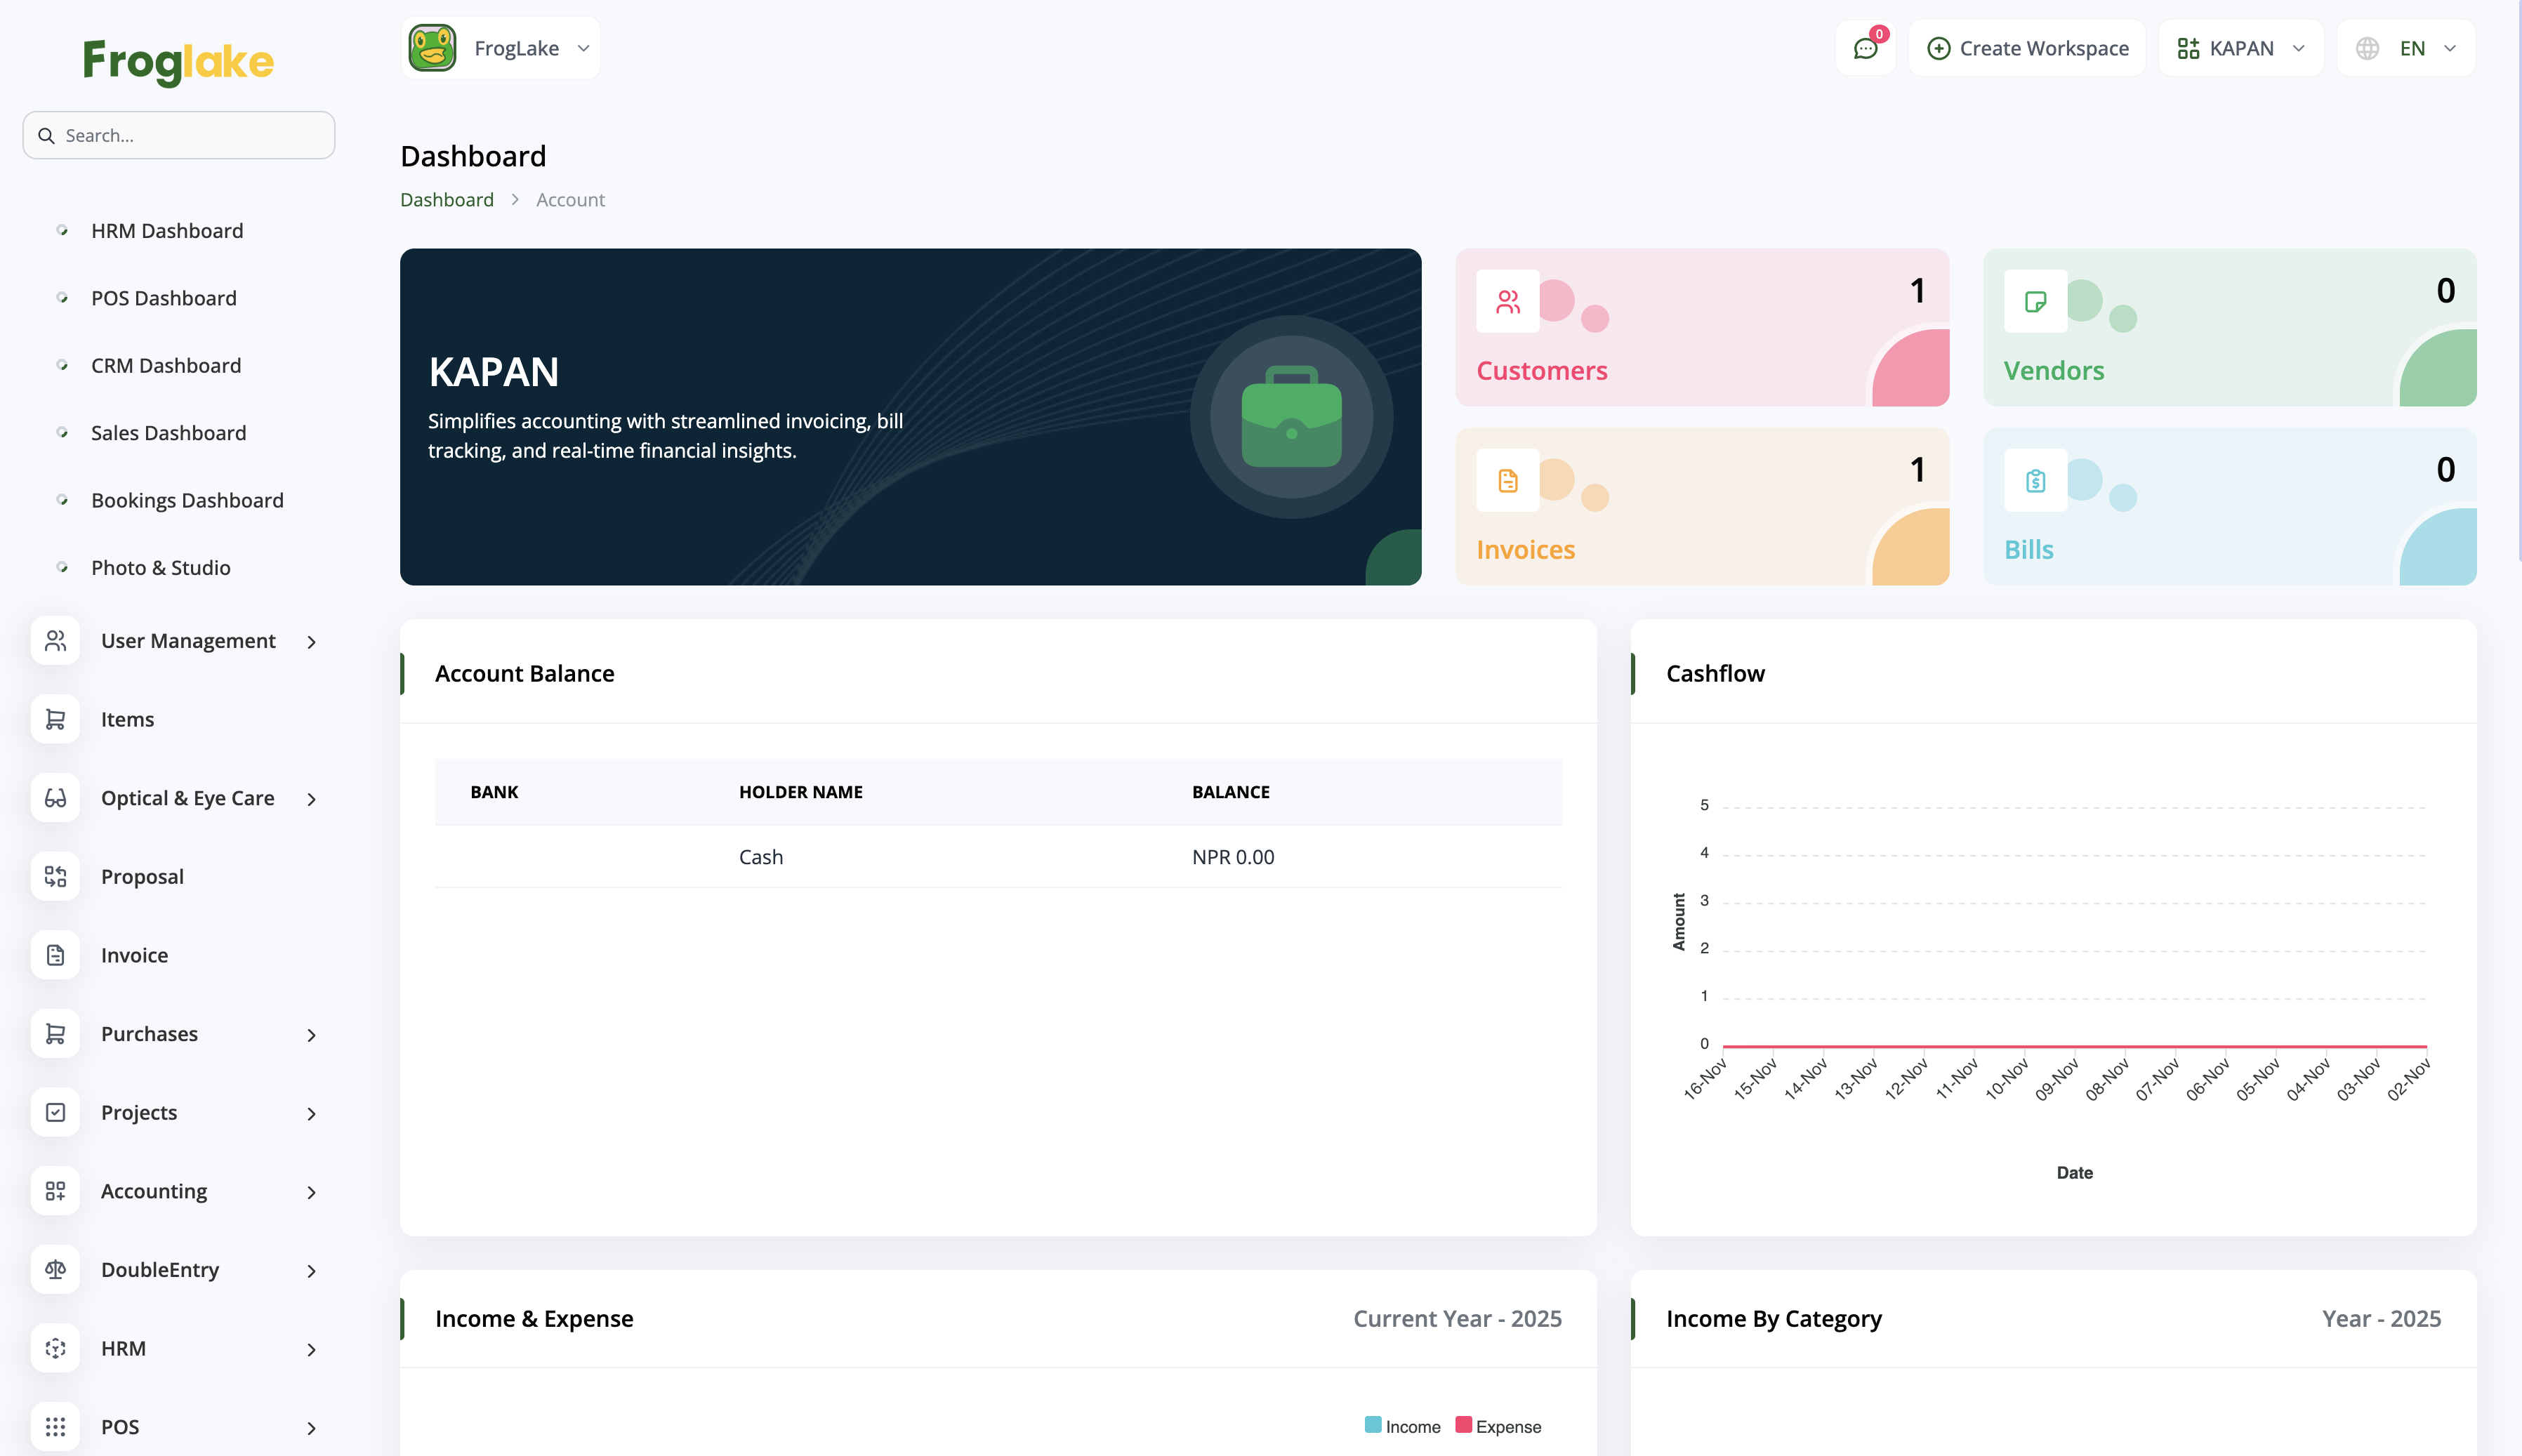Open the KAPAN module dropdown
Viewport: 2522px width, 1456px height.
click(x=2240, y=48)
